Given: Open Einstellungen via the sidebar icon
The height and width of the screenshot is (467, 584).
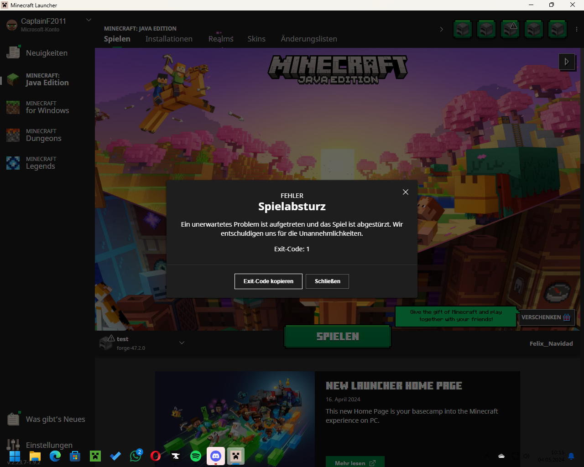Looking at the screenshot, I should point(49,445).
